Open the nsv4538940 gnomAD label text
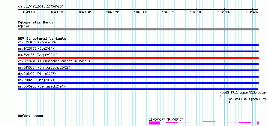The height and width of the screenshot is (126, 267). click(248, 99)
